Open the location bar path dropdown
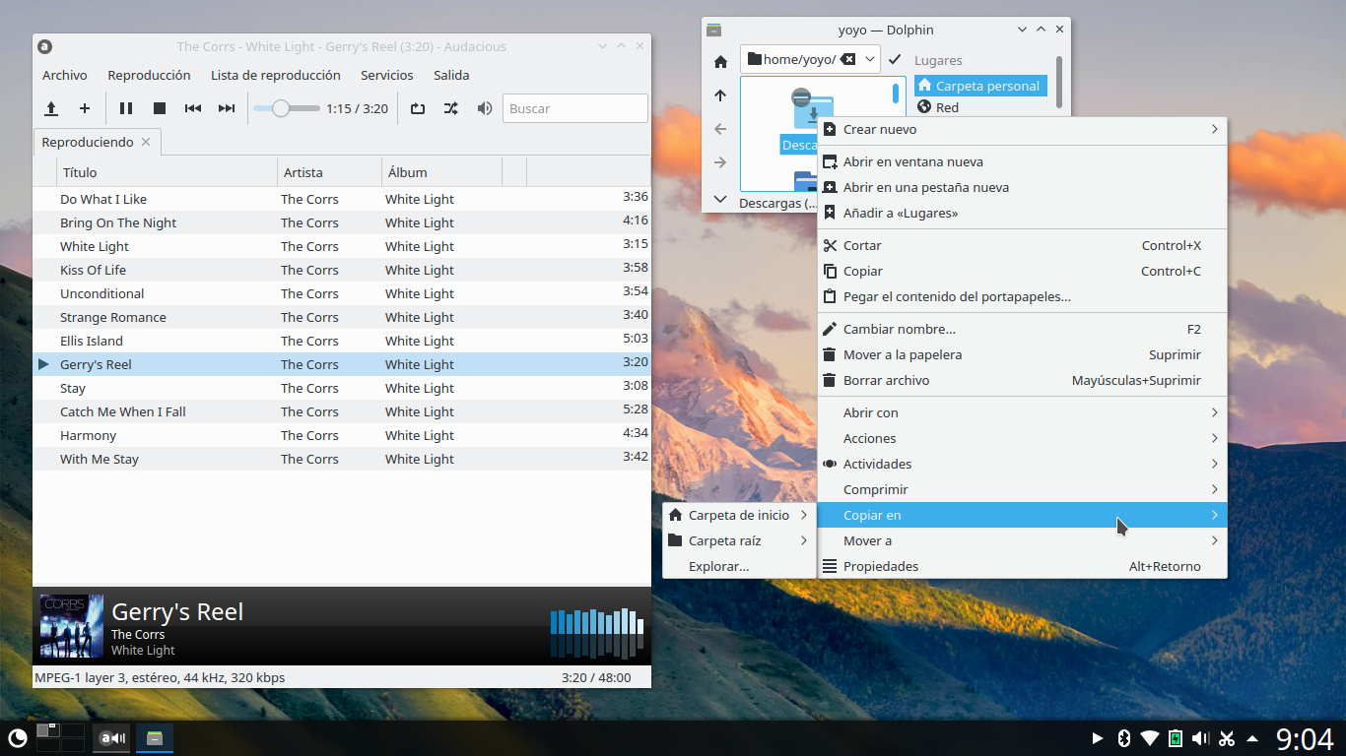 pos(870,60)
